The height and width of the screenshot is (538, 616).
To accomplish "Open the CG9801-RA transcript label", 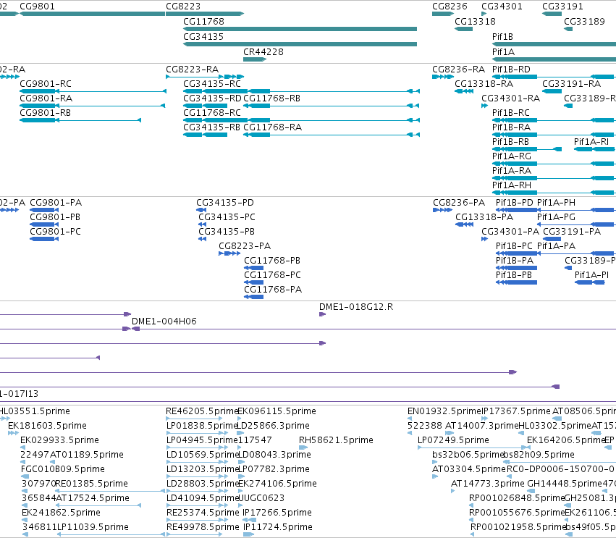I will coord(46,98).
